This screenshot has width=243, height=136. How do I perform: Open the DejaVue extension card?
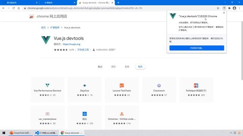[85, 90]
